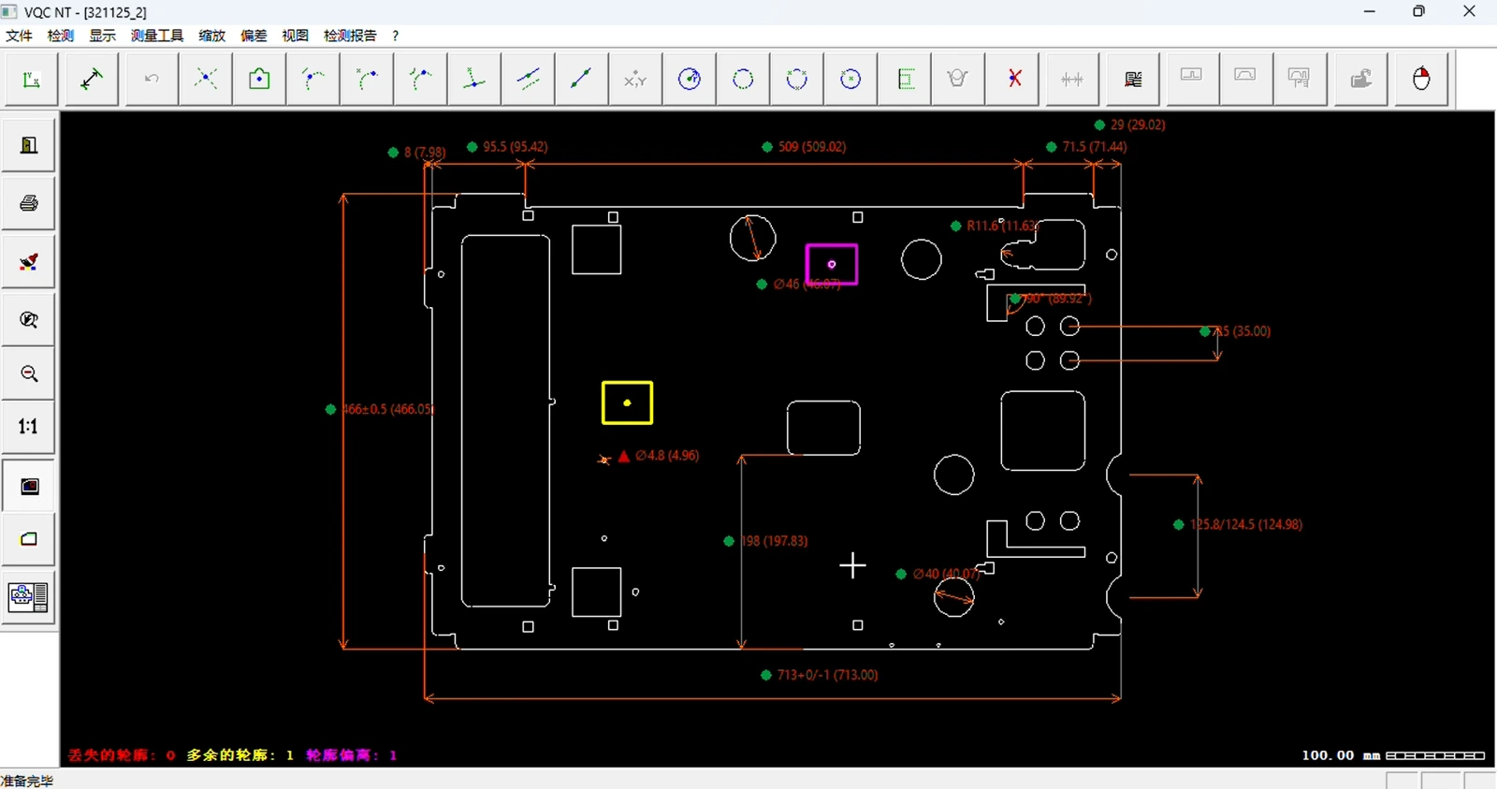Open the 偏差 menu
1497x789 pixels.
point(254,36)
